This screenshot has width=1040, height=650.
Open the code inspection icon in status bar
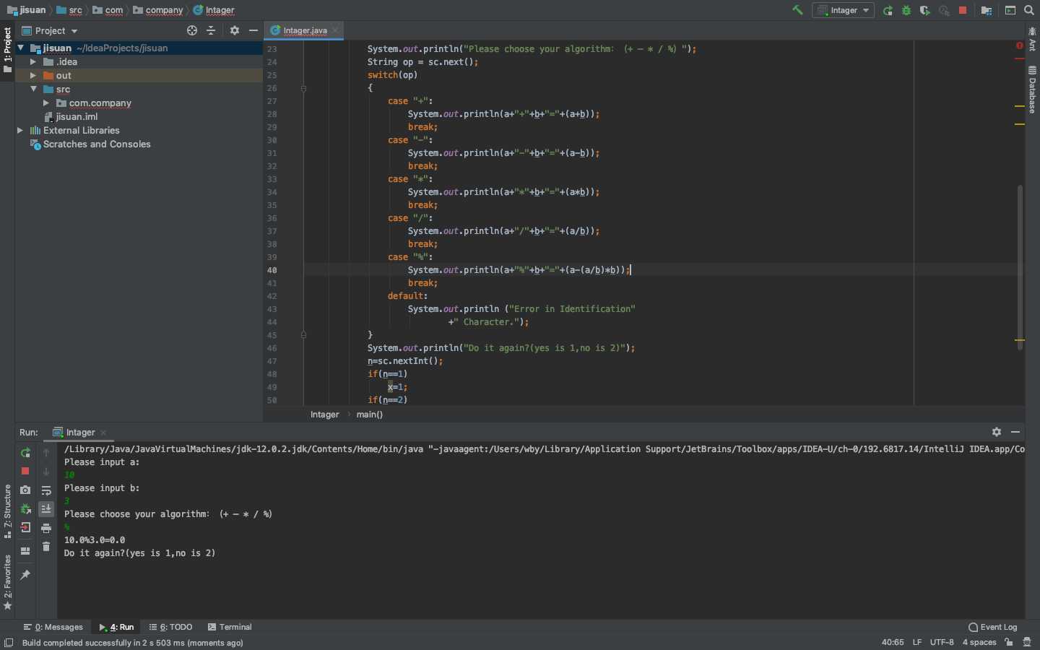(x=1027, y=642)
